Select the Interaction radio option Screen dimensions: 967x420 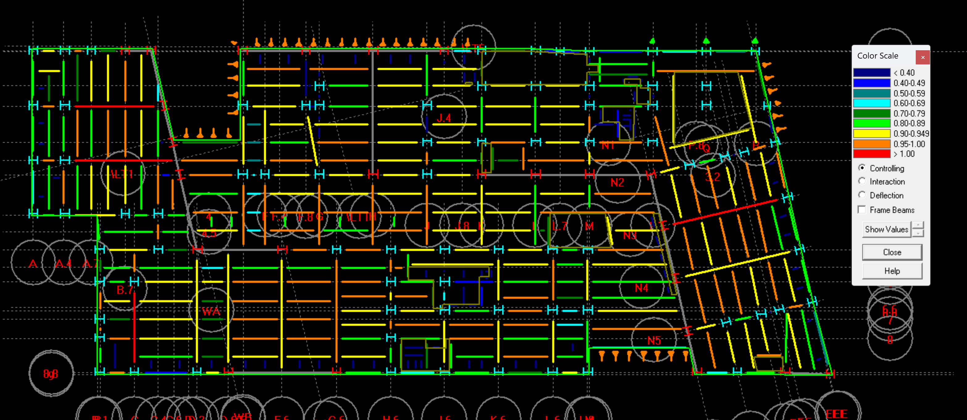pos(862,181)
